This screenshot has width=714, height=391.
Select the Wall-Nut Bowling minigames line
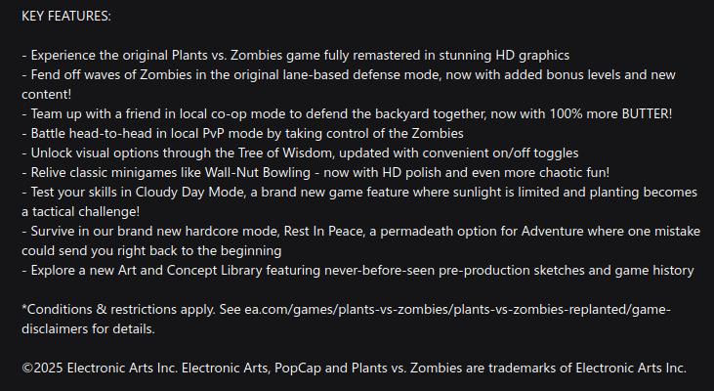pyautogui.click(x=315, y=173)
